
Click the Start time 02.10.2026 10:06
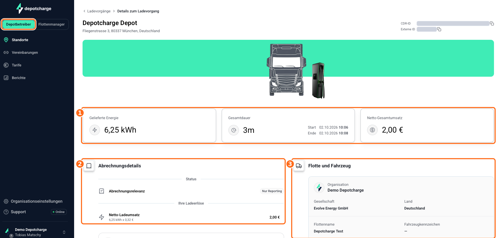(334, 127)
